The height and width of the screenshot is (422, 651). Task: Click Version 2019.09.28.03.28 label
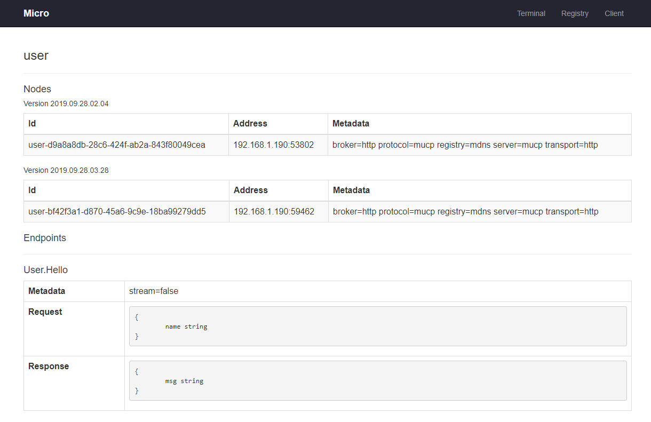click(66, 170)
